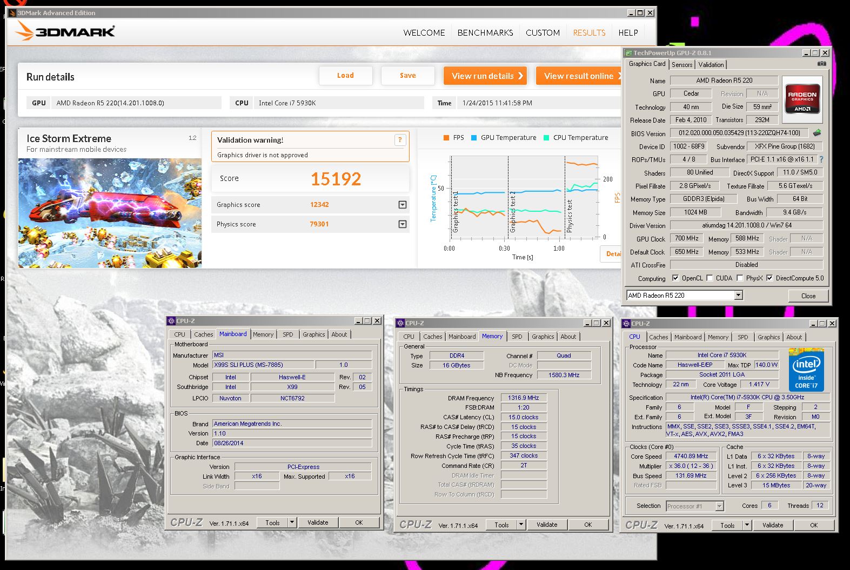850x570 pixels.
Task: Click motherboard model X99S SLI PLUS field
Action: coord(263,365)
